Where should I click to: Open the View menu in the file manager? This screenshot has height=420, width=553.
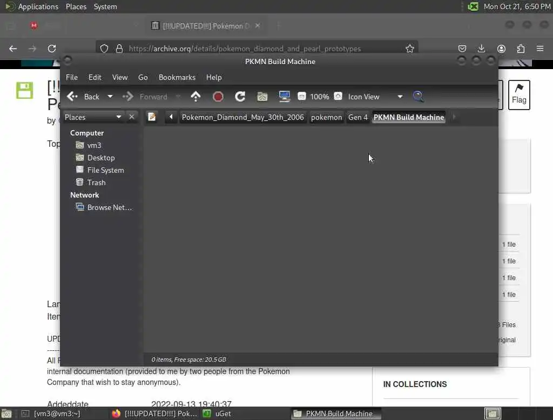tap(120, 77)
